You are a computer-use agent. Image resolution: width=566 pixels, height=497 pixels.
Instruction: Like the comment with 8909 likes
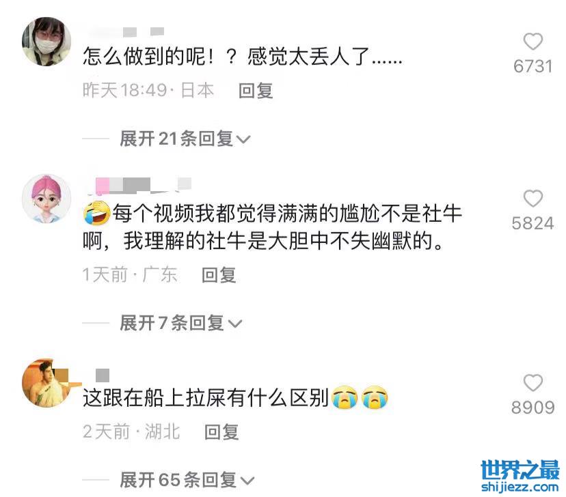point(533,382)
